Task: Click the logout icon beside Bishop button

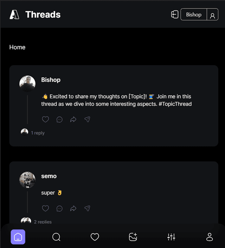Action: (175, 14)
